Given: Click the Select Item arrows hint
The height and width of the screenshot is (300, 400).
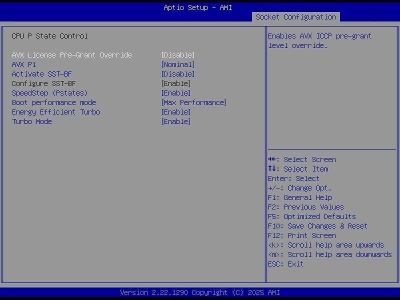Looking at the screenshot, I should pyautogui.click(x=298, y=169).
